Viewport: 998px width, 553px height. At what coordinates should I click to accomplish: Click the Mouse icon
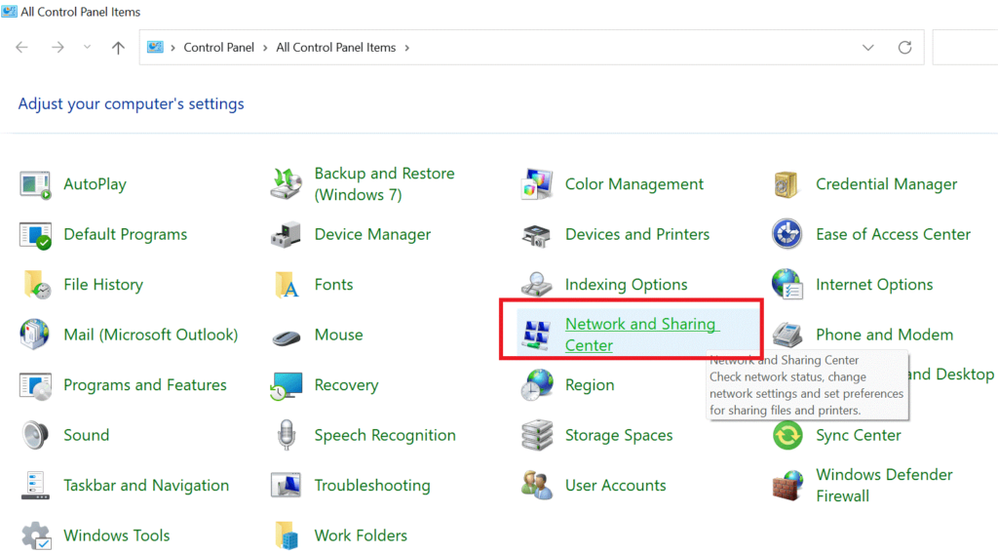[x=286, y=337]
